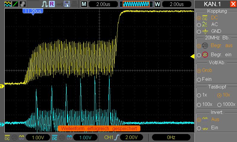Screen dimensions: 237x142
Task: Click the waveform memory overview bar
Action: 136,4
